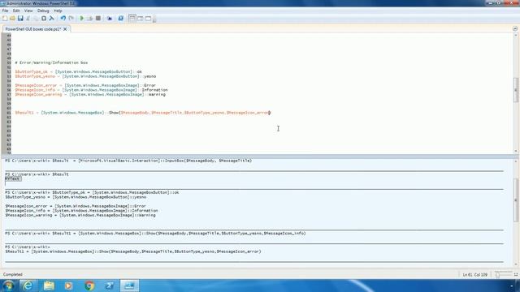520x292 pixels.
Task: Clear the output pane using toolbar icon
Action: (x=52, y=19)
